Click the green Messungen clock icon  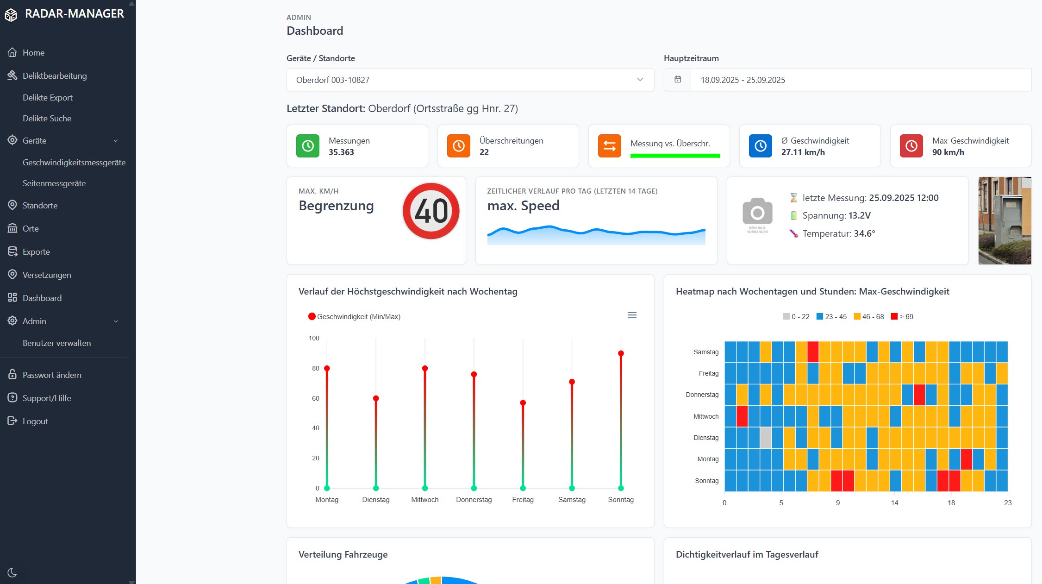point(308,146)
